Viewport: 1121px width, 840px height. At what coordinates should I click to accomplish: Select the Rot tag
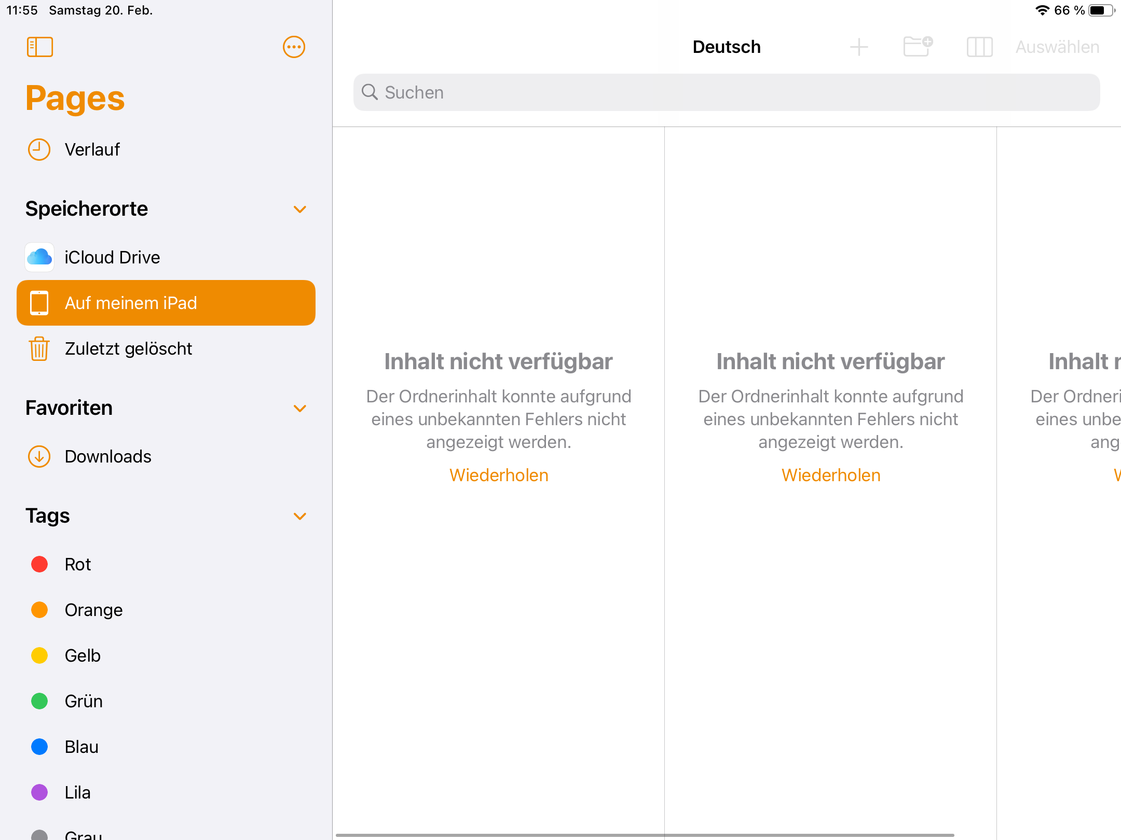(78, 564)
